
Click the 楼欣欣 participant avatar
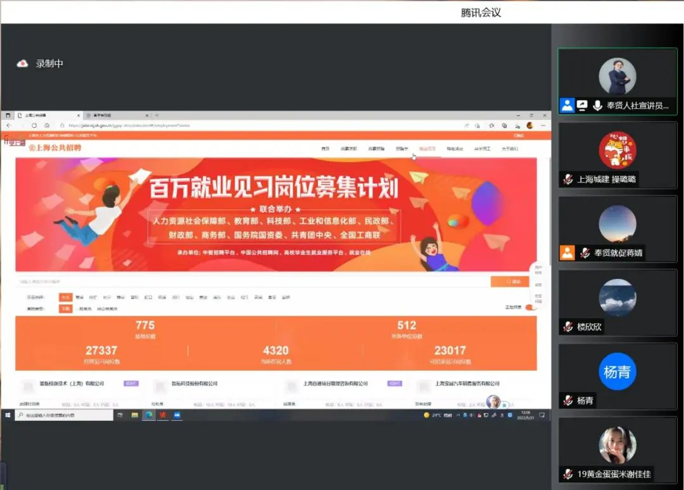pyautogui.click(x=617, y=297)
